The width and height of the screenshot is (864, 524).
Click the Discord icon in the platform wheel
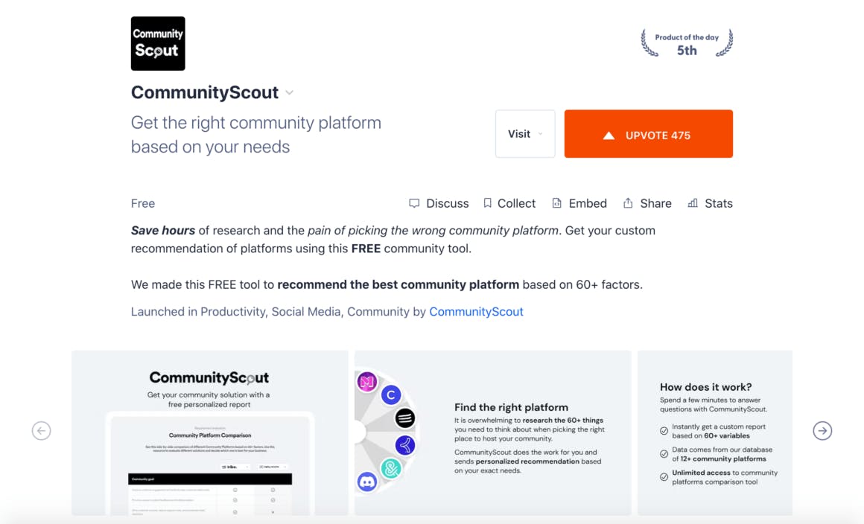tap(366, 482)
